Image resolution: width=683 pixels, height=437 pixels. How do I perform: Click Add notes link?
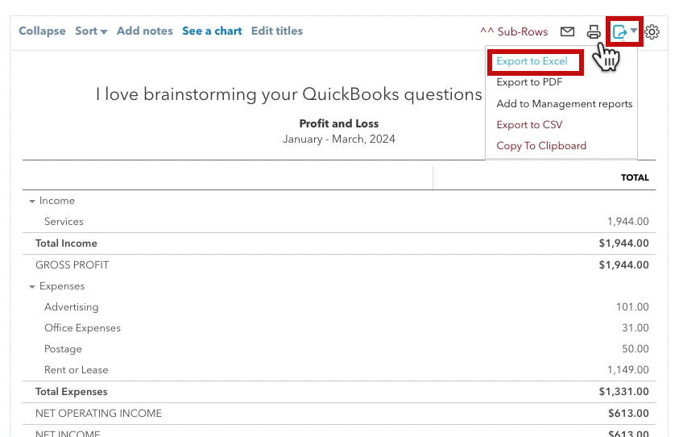[x=145, y=31]
